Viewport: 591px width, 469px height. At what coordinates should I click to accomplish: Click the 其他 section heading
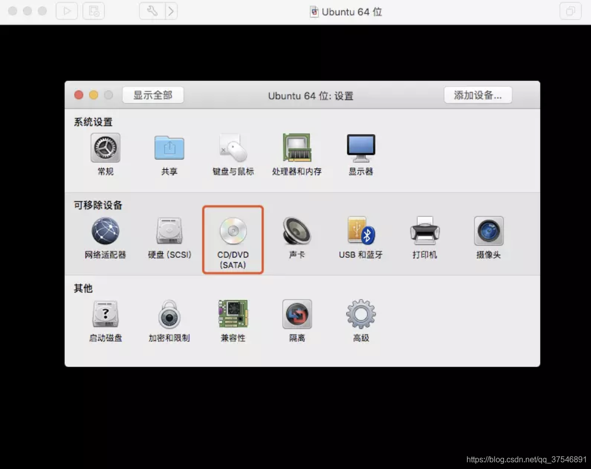coord(84,288)
